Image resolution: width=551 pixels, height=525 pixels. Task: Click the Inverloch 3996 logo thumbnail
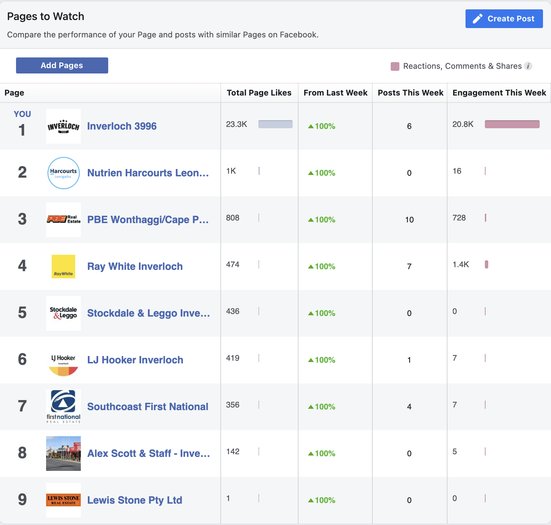[x=63, y=126]
